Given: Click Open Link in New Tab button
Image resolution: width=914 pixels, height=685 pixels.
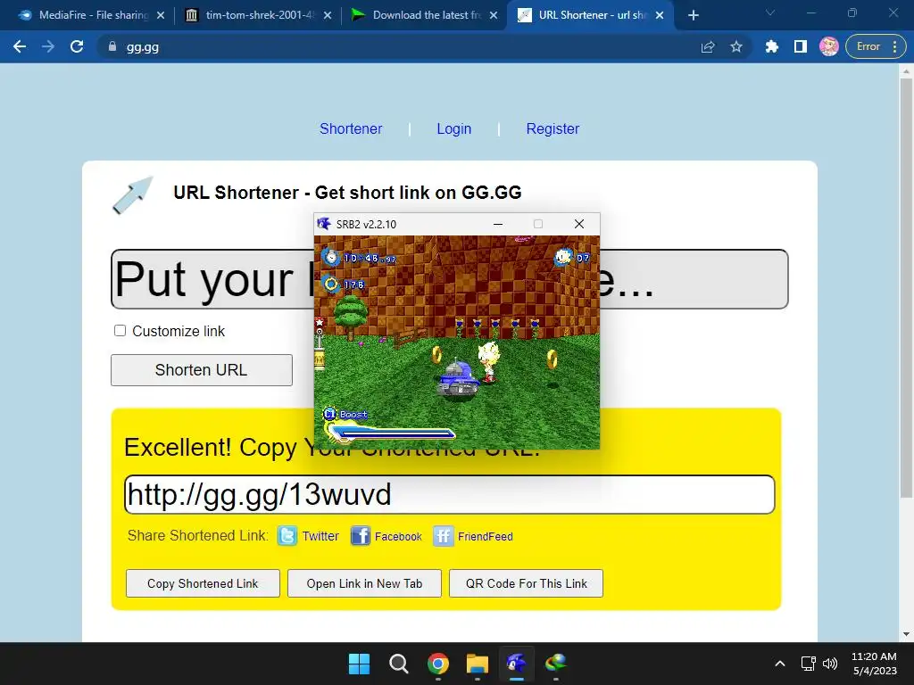Looking at the screenshot, I should click(364, 583).
